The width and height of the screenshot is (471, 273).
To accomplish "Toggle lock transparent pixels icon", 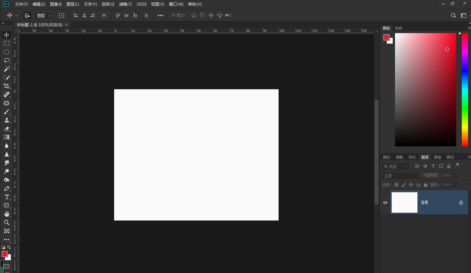I will click(x=396, y=185).
